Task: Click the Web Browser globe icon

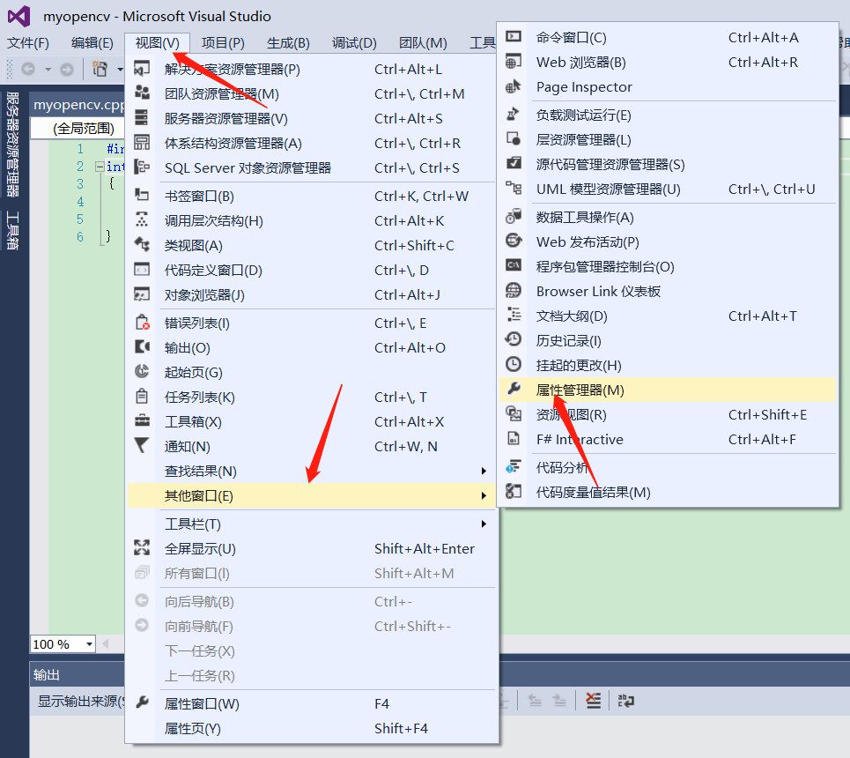Action: (514, 61)
